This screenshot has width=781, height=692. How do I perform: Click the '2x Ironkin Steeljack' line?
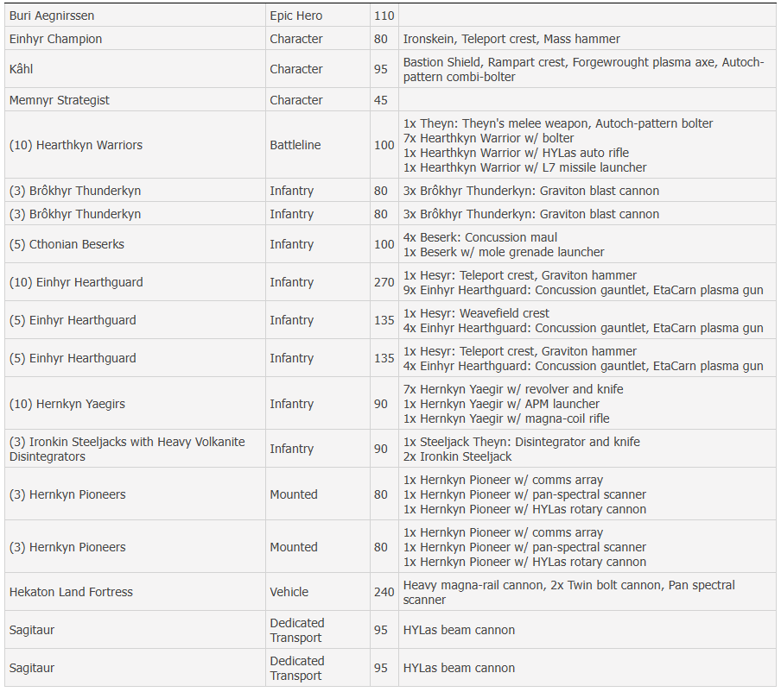457,456
